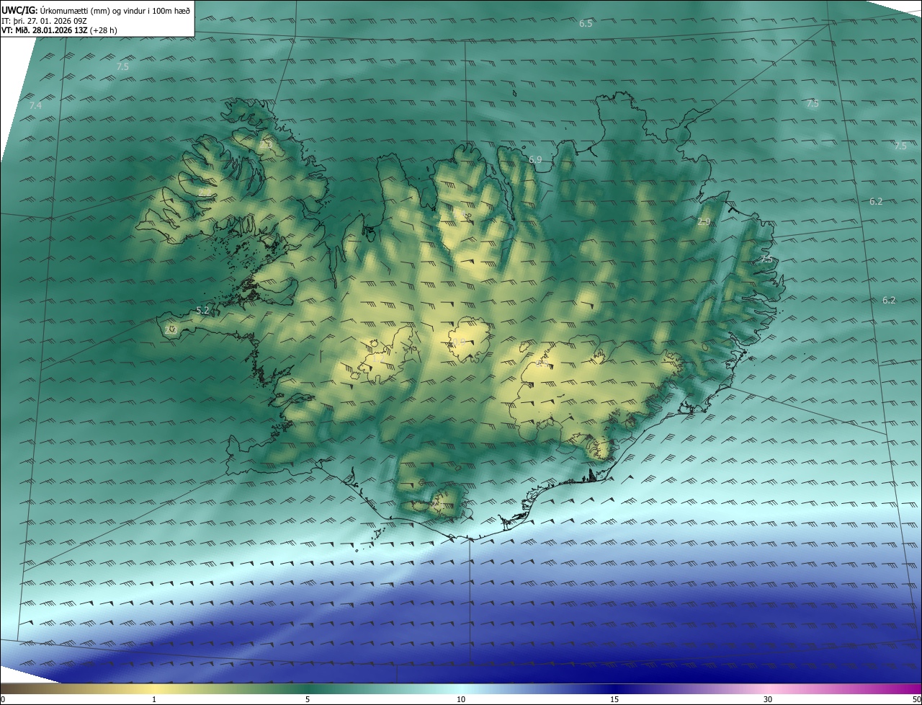Screen dimensions: 922x705
Task: Click the 2.9 value label in East Iceland
Action: click(704, 222)
